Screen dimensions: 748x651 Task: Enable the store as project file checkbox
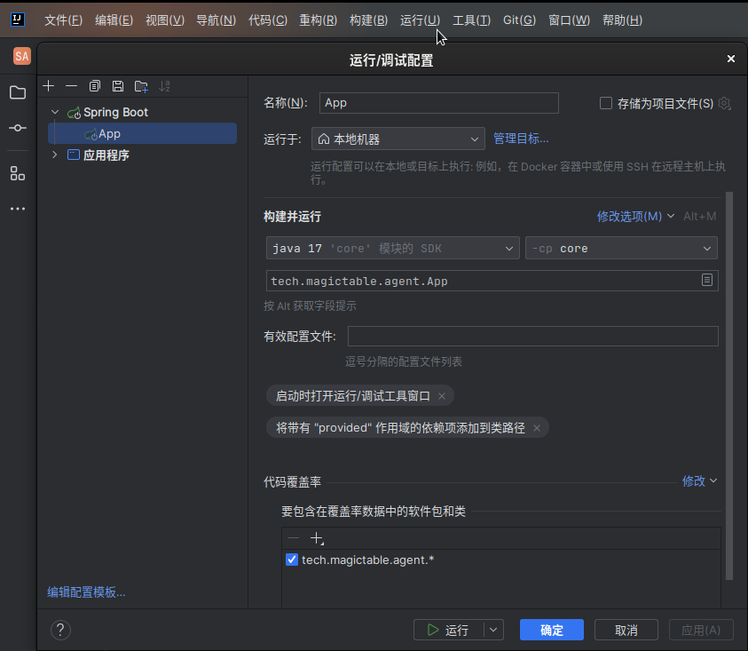606,103
